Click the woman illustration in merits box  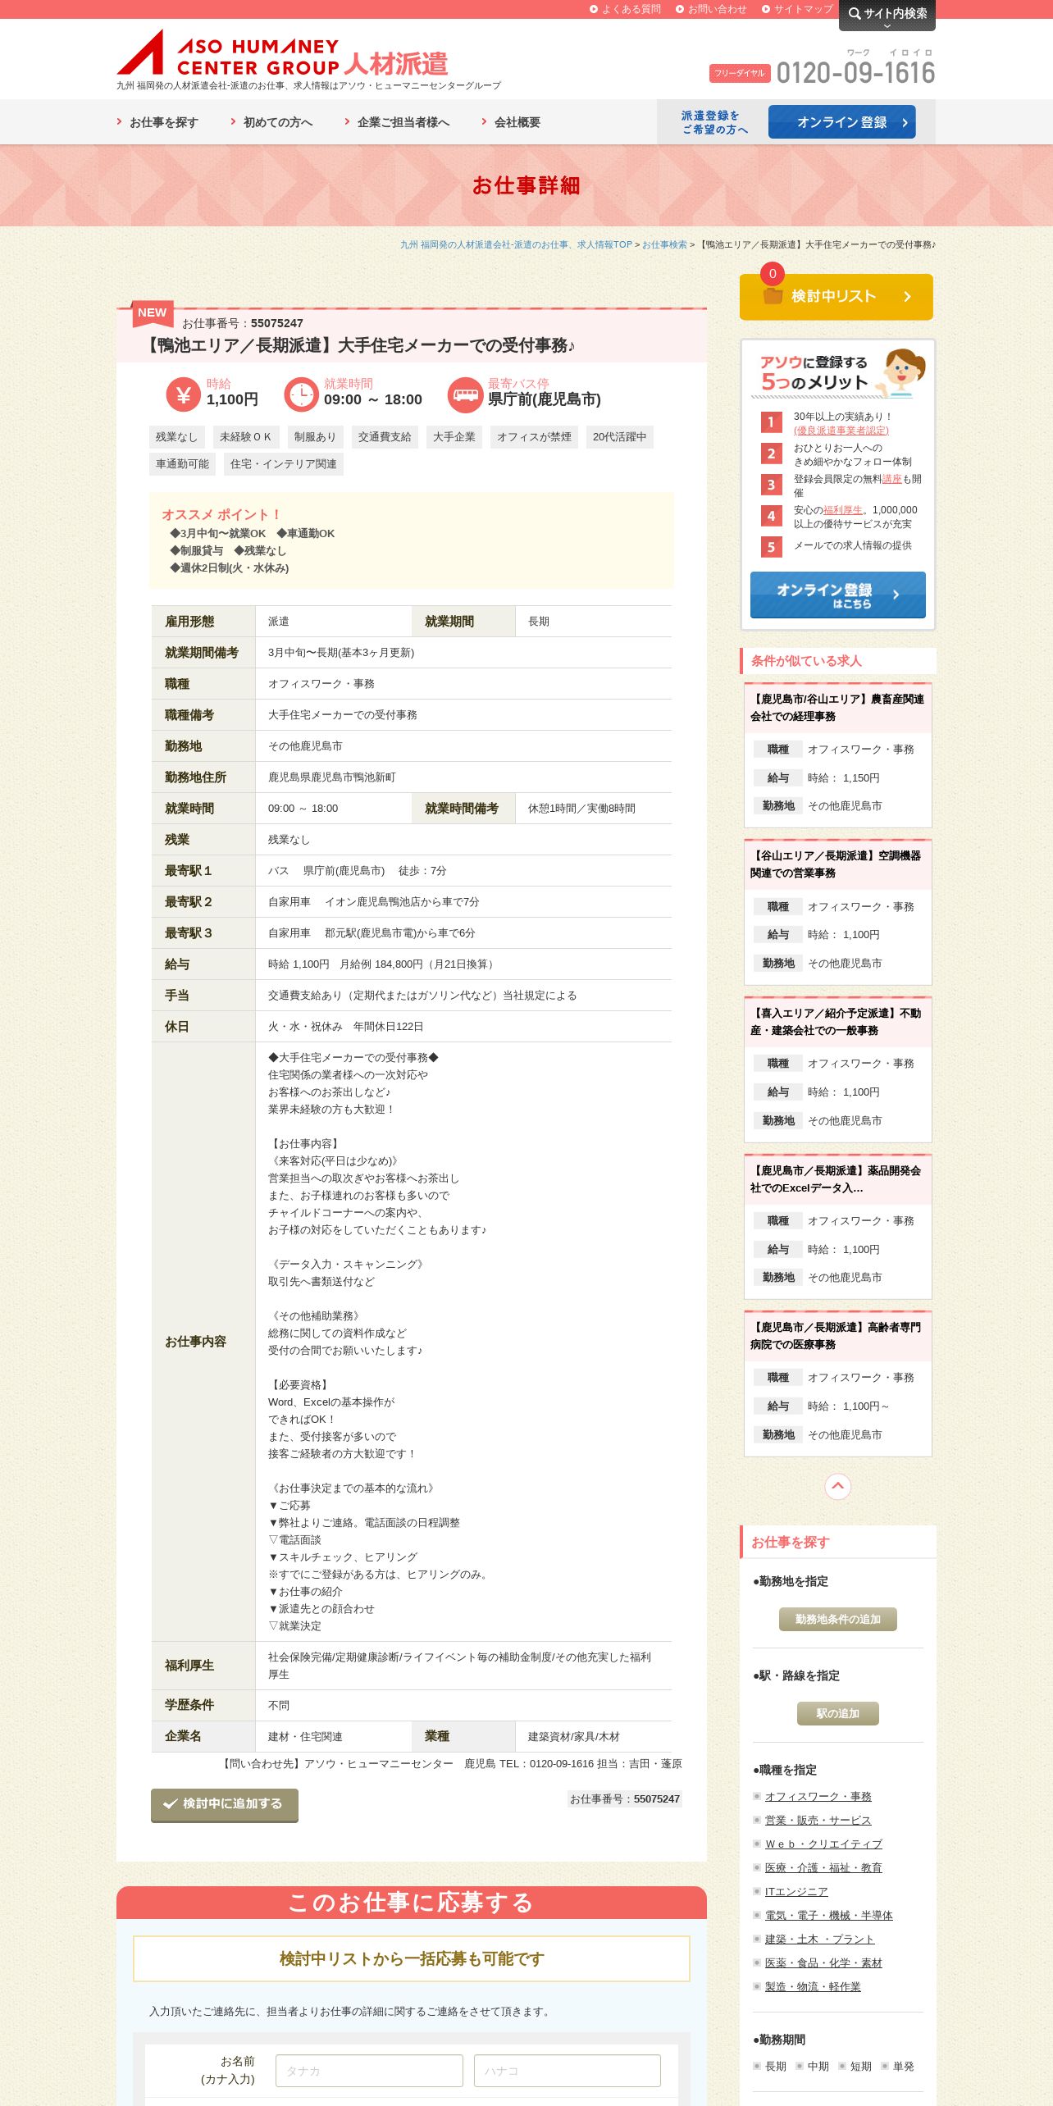coord(901,372)
